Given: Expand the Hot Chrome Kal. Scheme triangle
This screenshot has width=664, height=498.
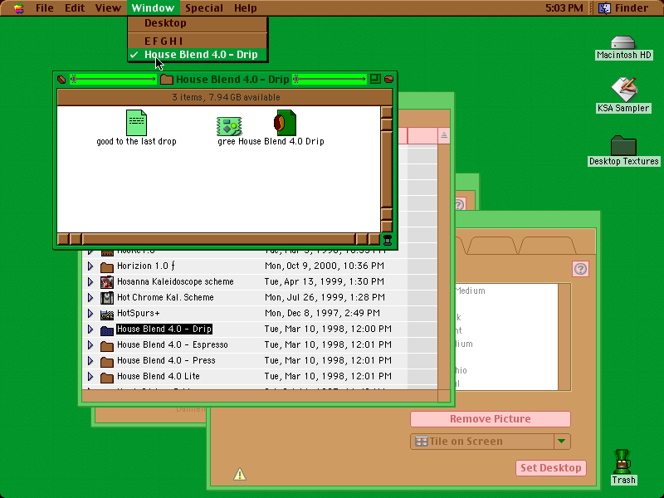Looking at the screenshot, I should tap(90, 298).
